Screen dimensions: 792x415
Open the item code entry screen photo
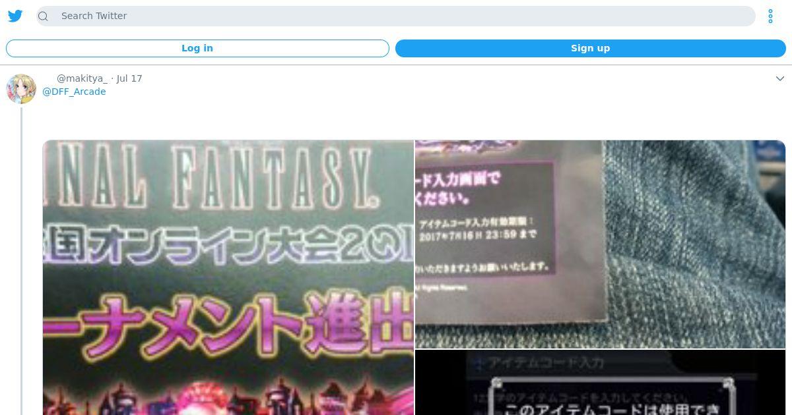600,382
